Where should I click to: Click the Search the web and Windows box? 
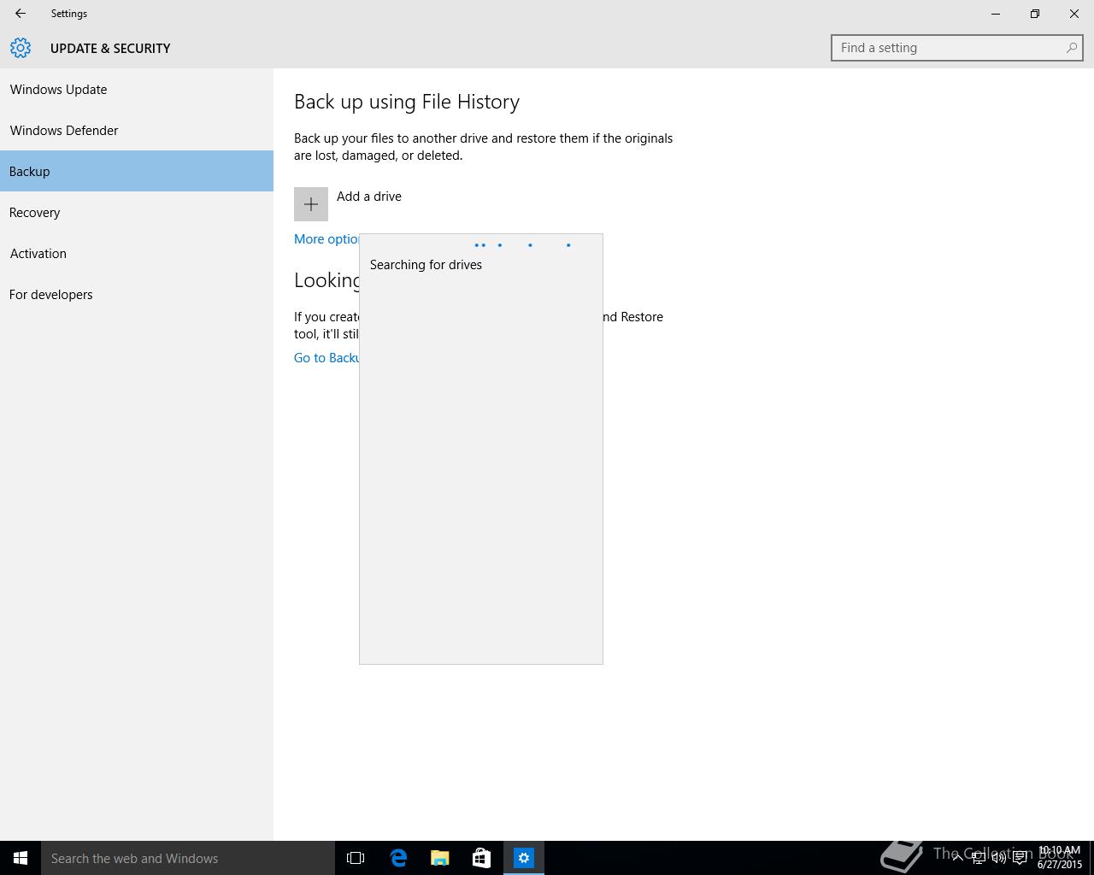coord(188,858)
